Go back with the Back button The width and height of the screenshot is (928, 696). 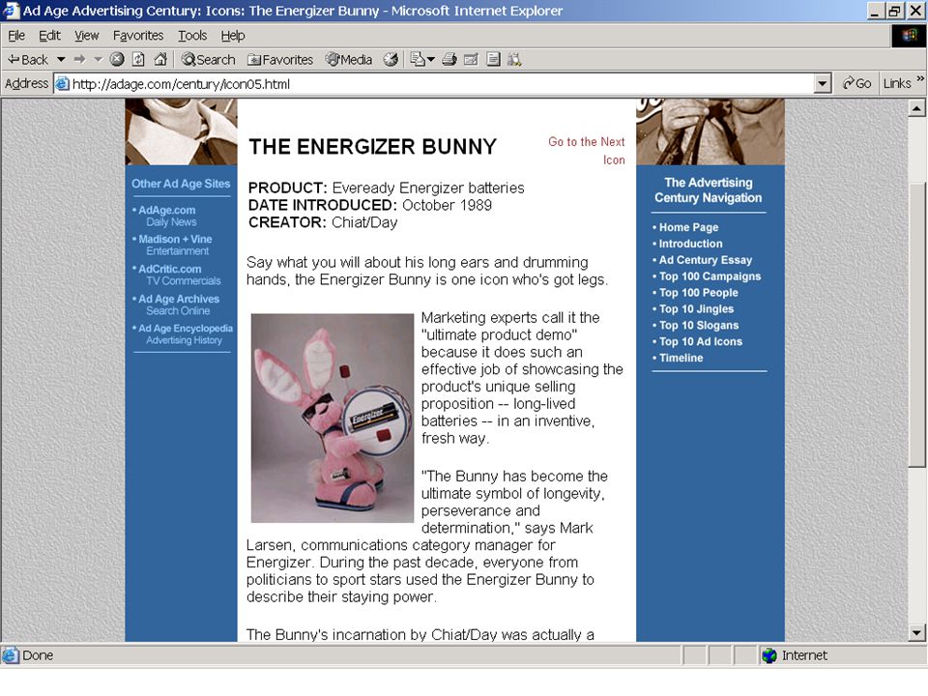coord(28,59)
